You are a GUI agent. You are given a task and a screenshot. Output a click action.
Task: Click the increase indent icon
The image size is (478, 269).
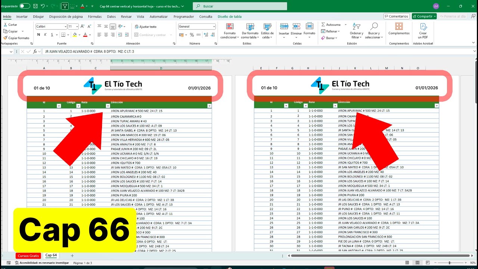pyautogui.click(x=128, y=35)
